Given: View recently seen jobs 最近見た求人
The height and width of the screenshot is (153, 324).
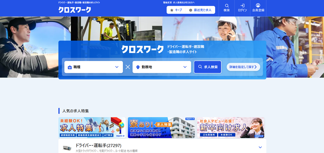Looking at the screenshot, I should click(x=200, y=10).
